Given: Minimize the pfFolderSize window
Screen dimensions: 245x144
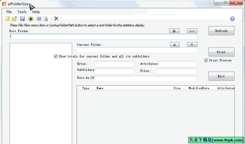Looking at the screenshot, I should [218, 3].
